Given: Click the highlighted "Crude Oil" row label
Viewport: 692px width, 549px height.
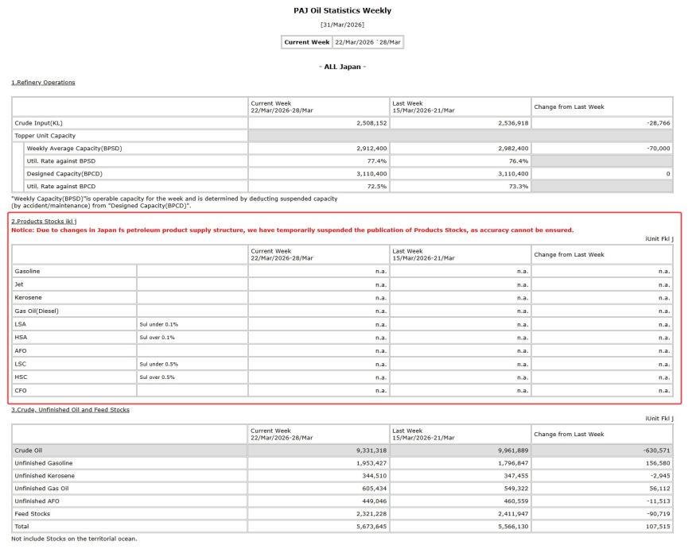Looking at the screenshot, I should [x=29, y=450].
